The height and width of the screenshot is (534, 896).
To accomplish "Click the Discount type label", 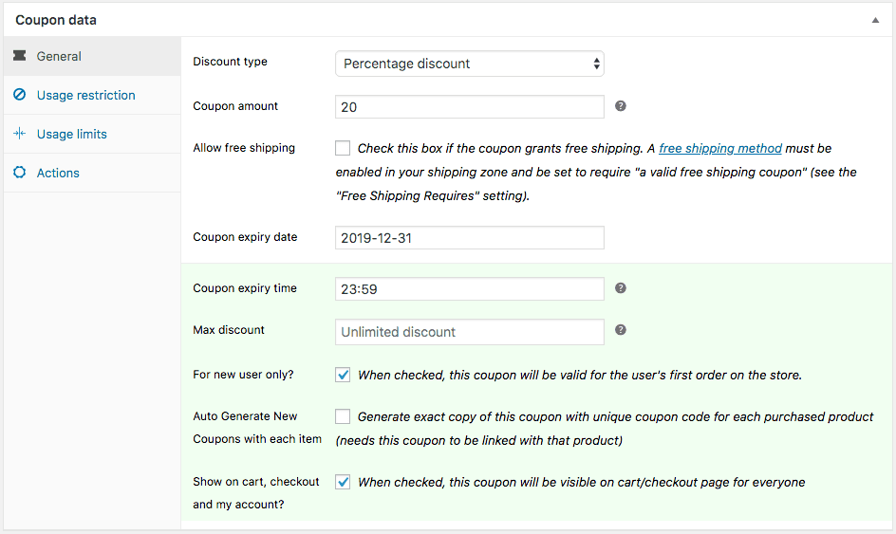I will pos(230,61).
